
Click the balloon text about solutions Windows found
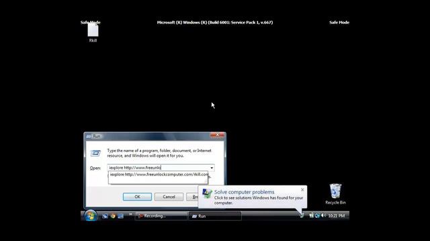pyautogui.click(x=259, y=200)
